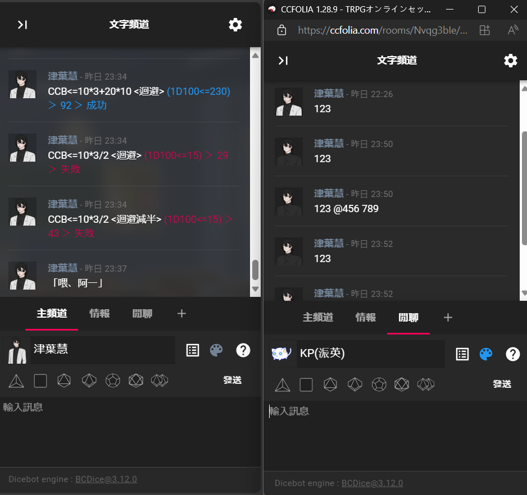The width and height of the screenshot is (527, 495).
Task: Collapse the left chat panel with arrow button
Action: tap(22, 25)
